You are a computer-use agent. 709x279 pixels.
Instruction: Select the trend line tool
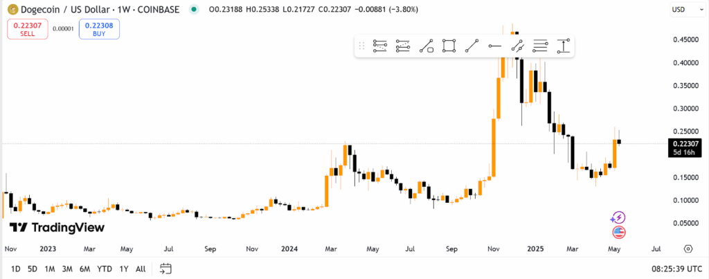[472, 46]
